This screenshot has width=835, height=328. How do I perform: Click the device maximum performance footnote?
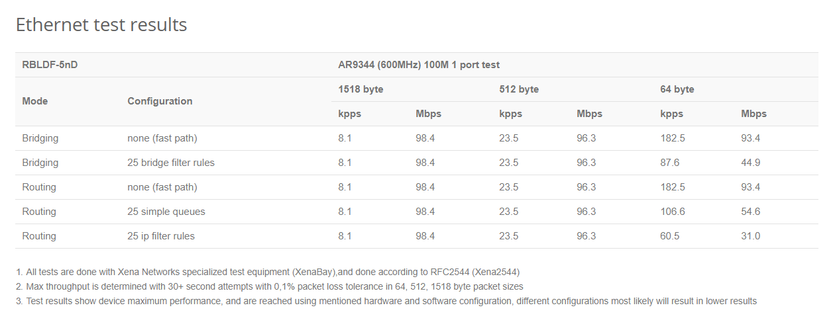[x=386, y=301]
